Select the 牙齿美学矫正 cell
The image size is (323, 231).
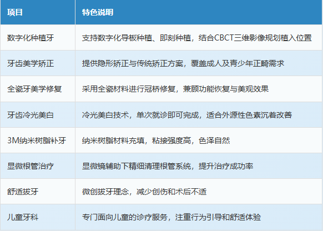point(38,63)
